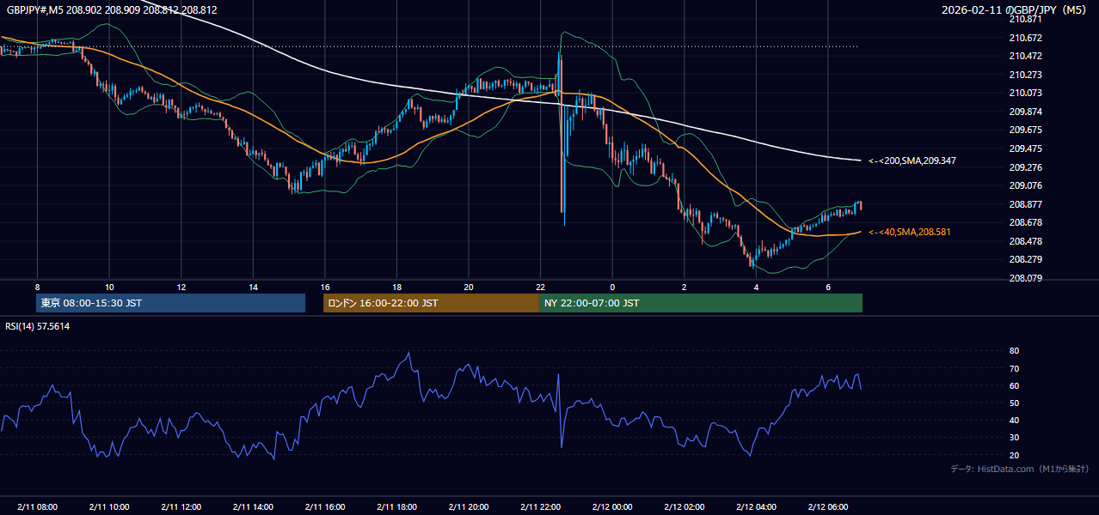Click price axis value 208.079
Image resolution: width=1099 pixels, height=515 pixels.
coord(1025,278)
